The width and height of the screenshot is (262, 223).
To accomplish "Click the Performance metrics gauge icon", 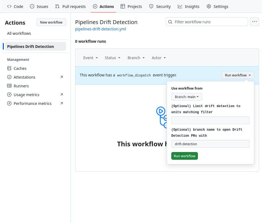I will point(9,104).
